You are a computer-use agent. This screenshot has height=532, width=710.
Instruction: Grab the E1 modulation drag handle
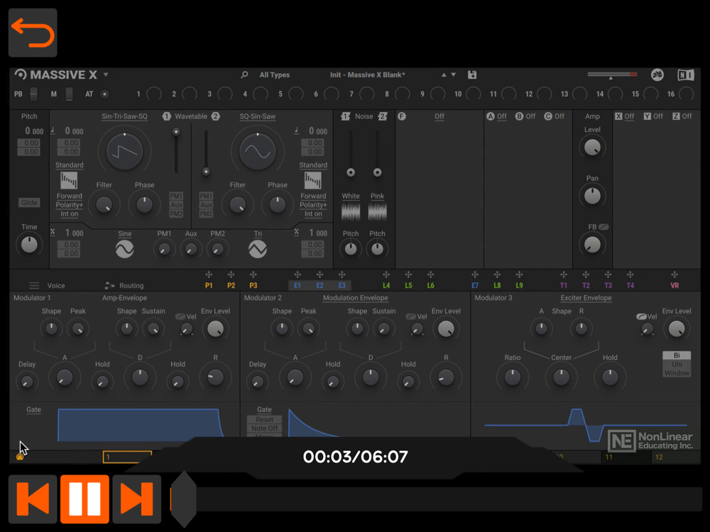[297, 275]
